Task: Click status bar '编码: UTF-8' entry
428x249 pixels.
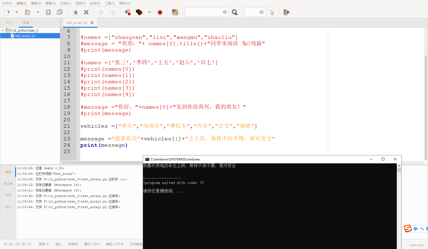Action: tap(114, 244)
